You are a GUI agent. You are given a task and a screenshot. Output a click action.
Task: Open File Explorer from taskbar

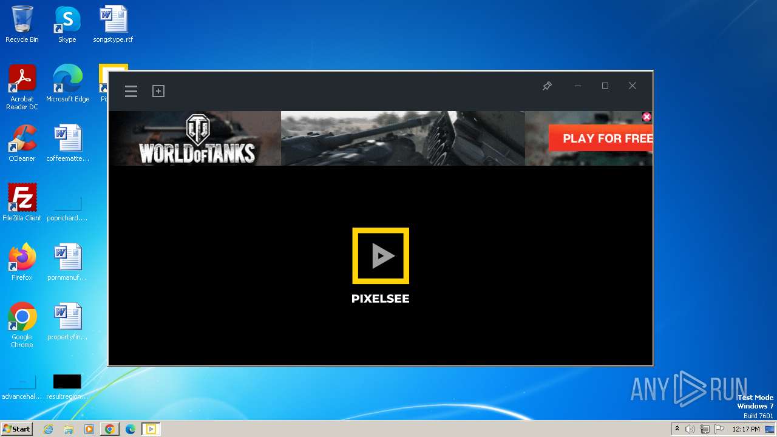coord(69,429)
